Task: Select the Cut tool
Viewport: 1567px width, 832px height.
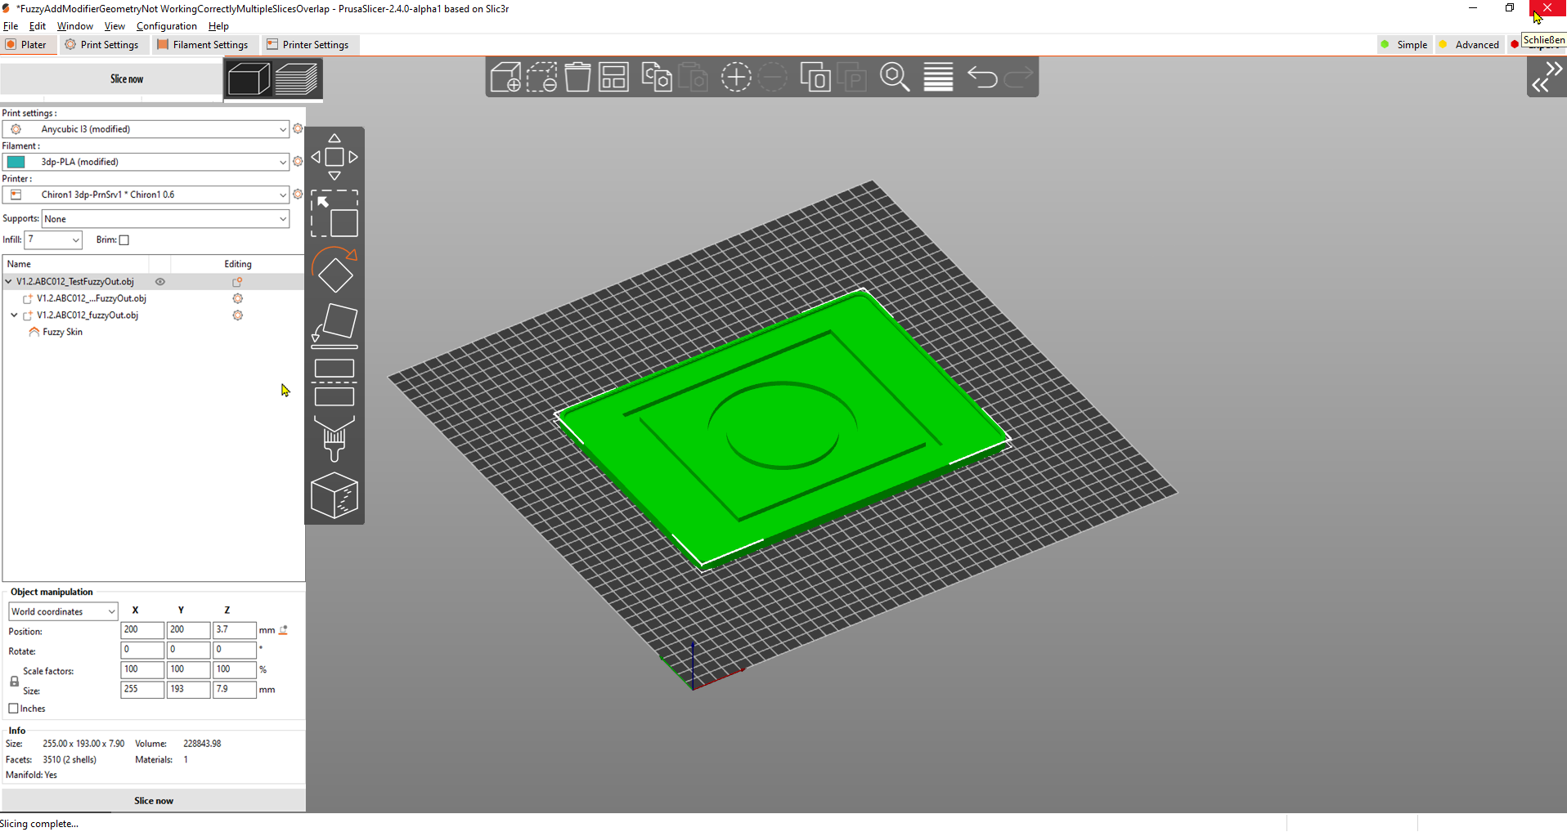Action: [335, 382]
